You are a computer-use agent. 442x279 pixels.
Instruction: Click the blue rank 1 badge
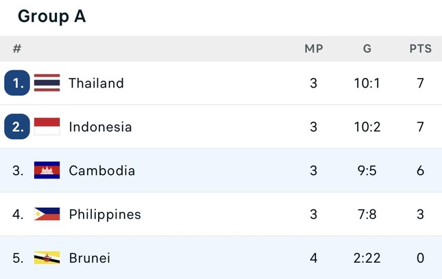pyautogui.click(x=17, y=83)
